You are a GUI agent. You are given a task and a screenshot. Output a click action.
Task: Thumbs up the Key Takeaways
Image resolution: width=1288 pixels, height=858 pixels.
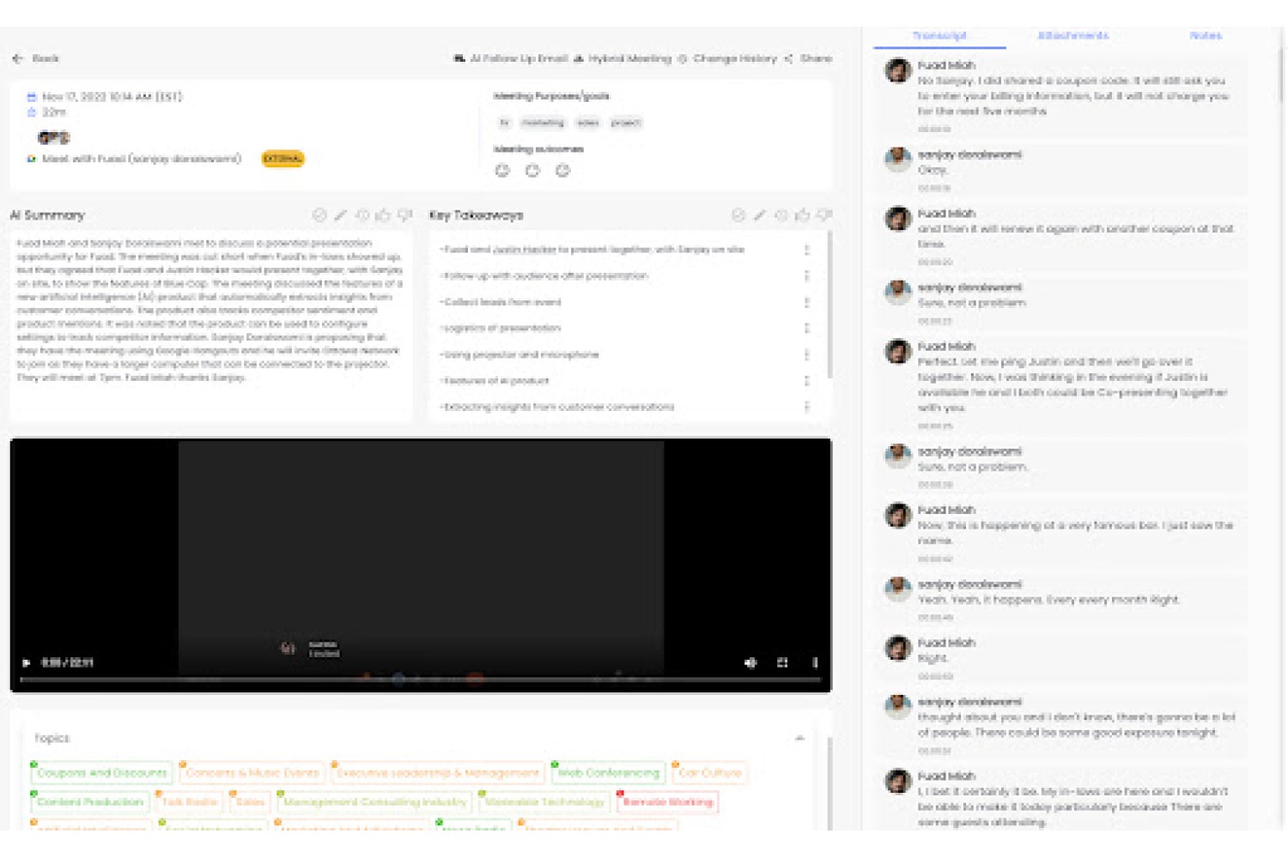click(x=802, y=214)
